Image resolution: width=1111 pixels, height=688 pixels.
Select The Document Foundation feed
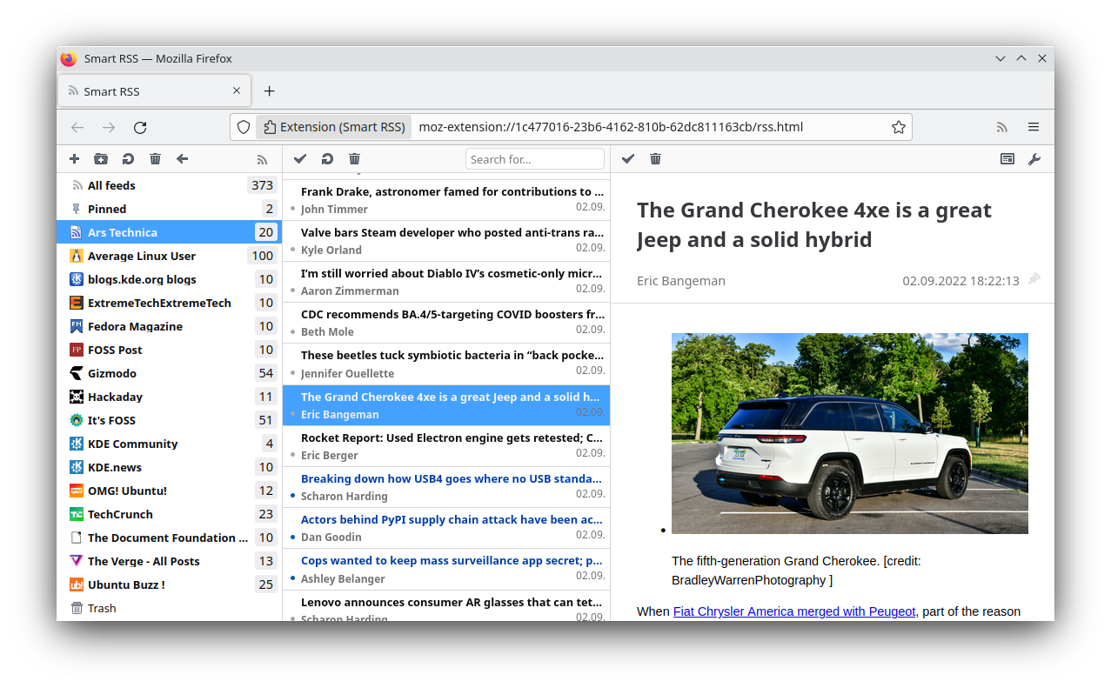click(x=170, y=538)
